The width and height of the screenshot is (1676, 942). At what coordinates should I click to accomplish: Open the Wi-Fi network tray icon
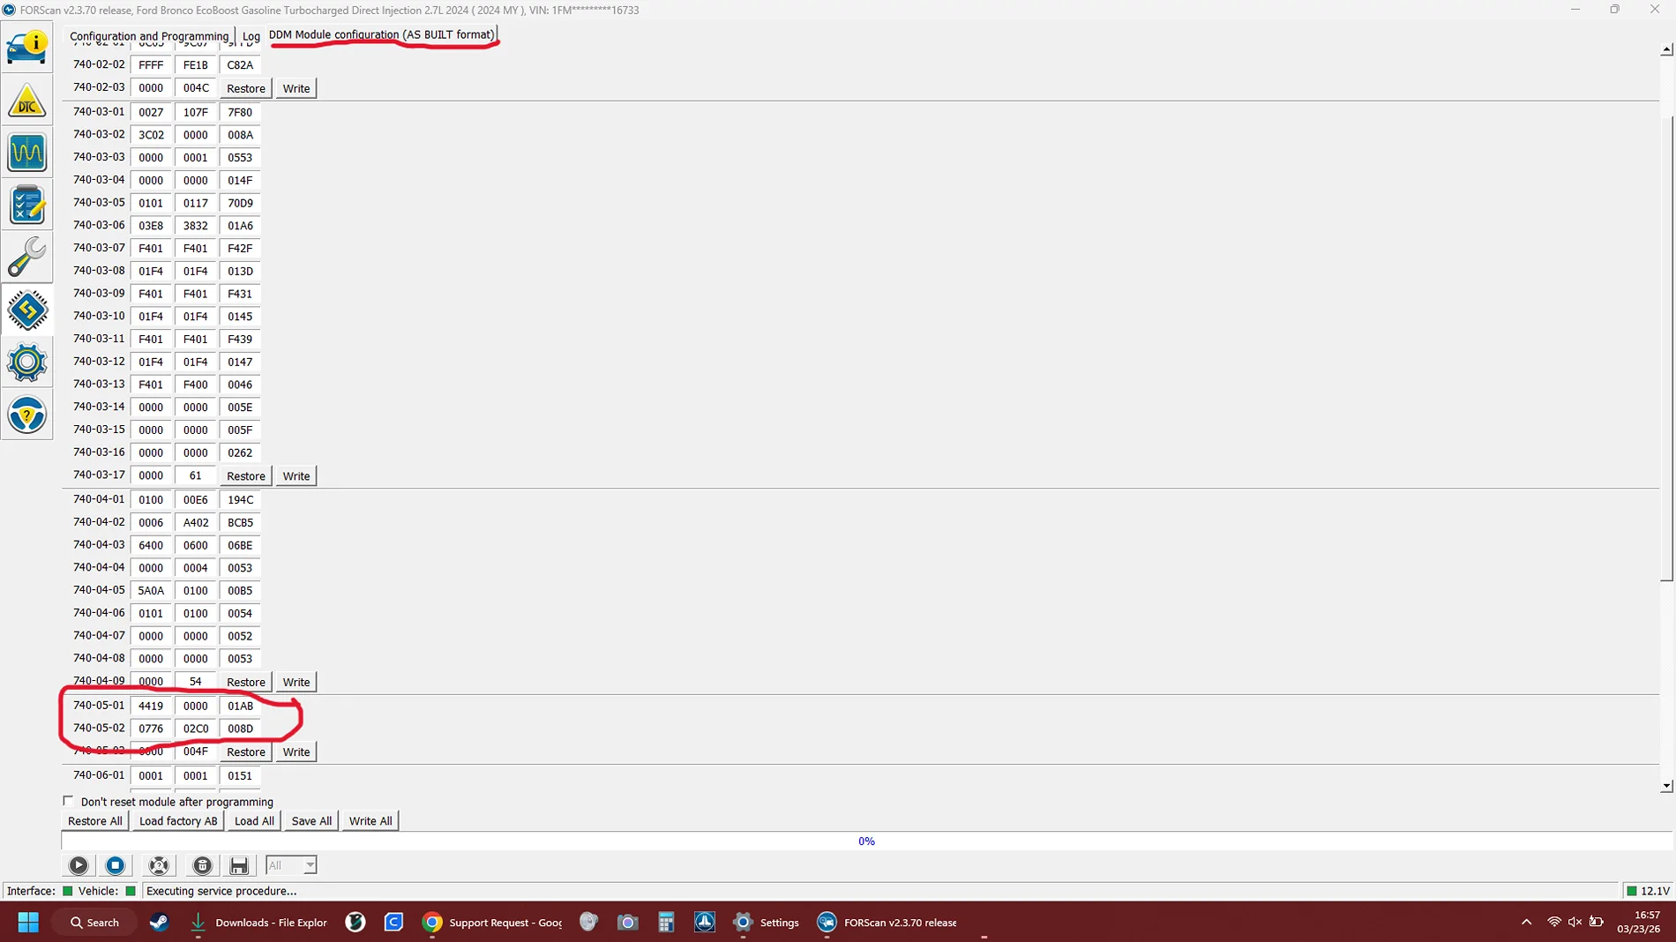click(1553, 923)
